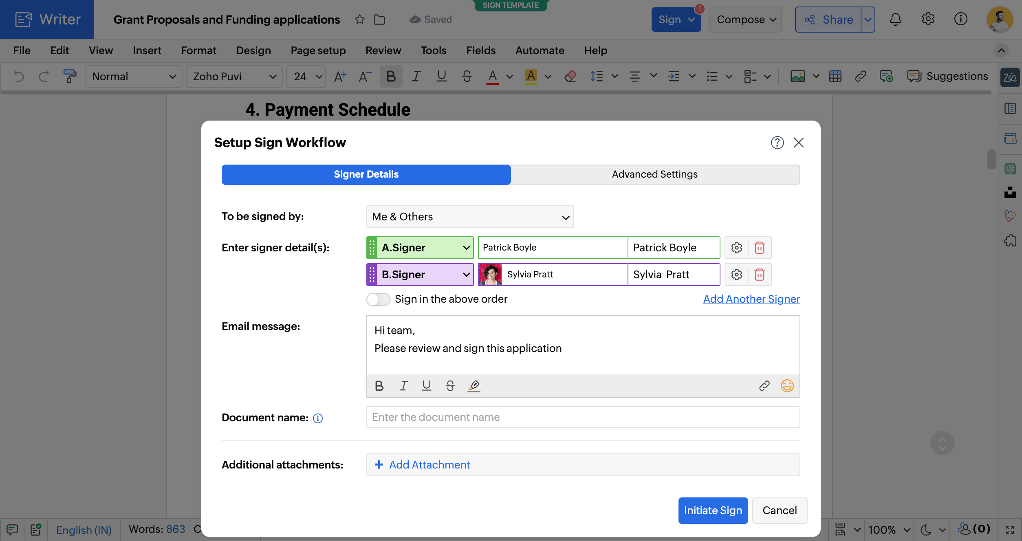Toggle italic in the email message editor
The width and height of the screenshot is (1022, 541).
(x=403, y=385)
